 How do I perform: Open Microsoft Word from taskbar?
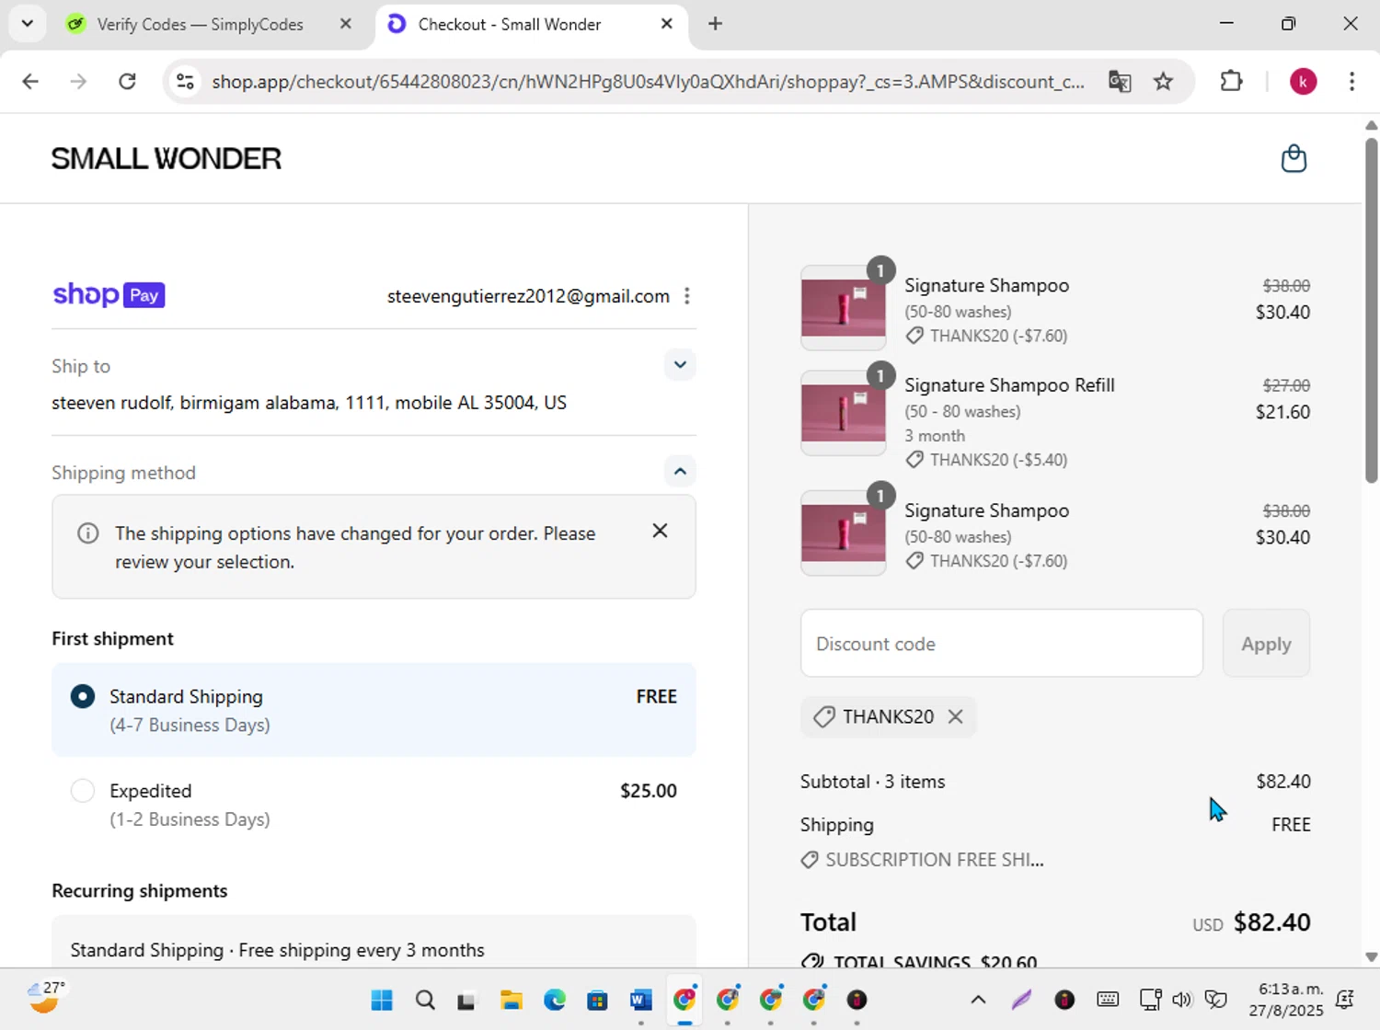point(641,1000)
